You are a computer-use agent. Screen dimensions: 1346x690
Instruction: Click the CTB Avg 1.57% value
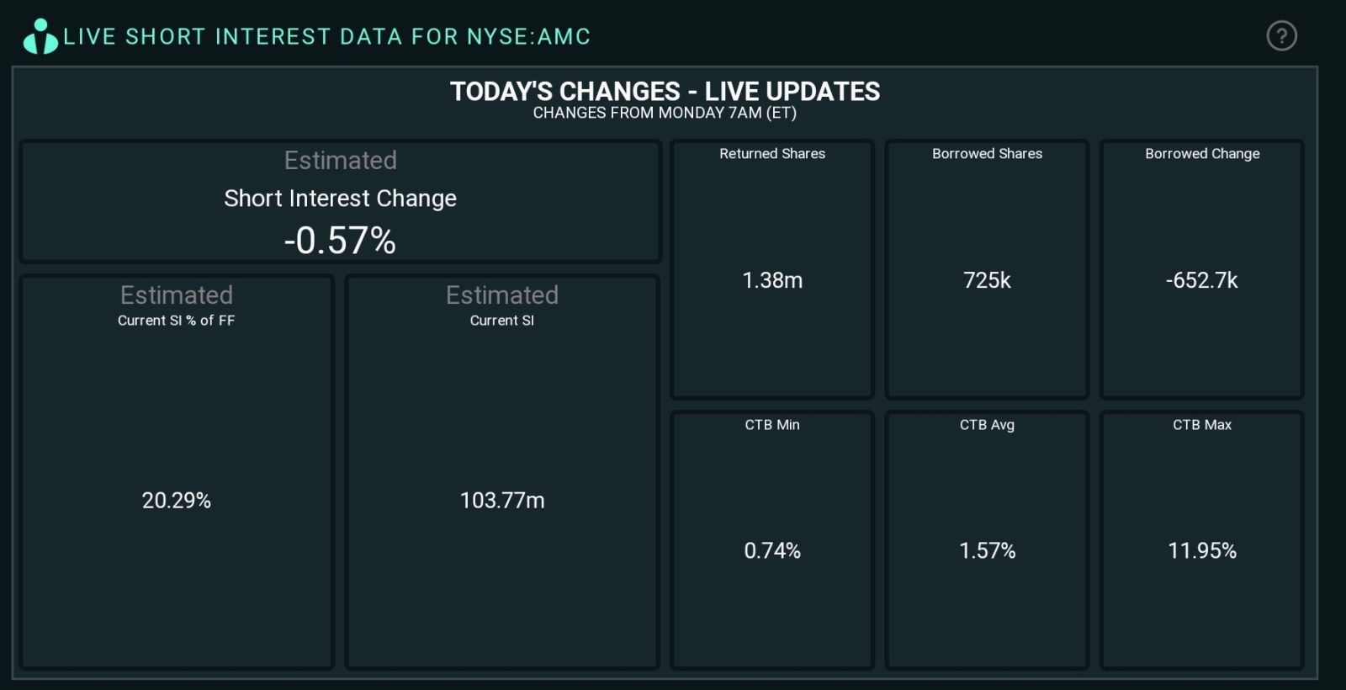pos(987,551)
